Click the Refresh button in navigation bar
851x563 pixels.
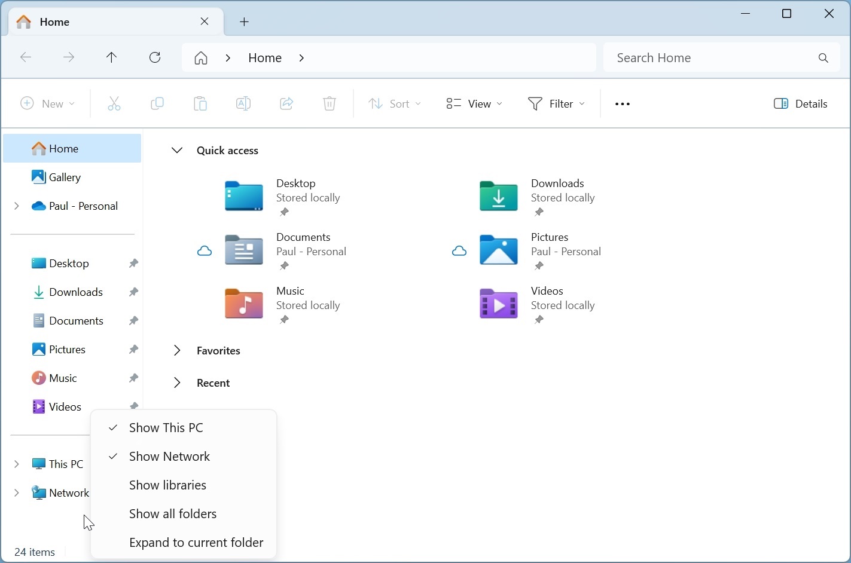(155, 58)
